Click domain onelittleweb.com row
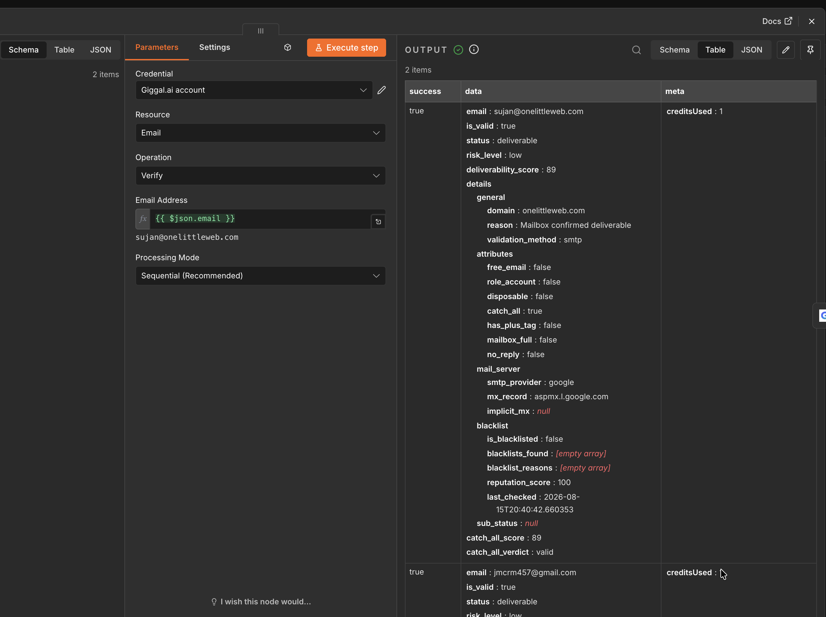 536,211
